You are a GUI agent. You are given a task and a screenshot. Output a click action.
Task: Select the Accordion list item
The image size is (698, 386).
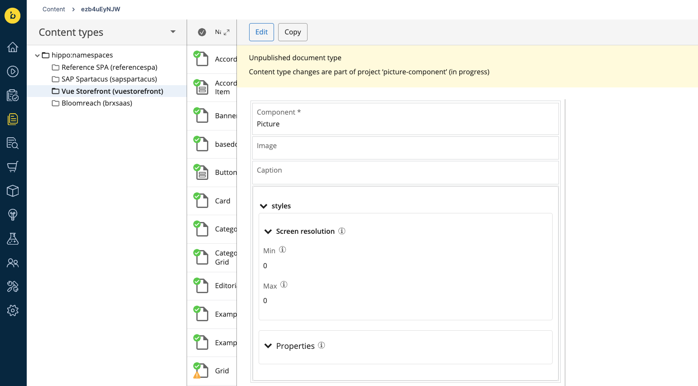point(212,59)
